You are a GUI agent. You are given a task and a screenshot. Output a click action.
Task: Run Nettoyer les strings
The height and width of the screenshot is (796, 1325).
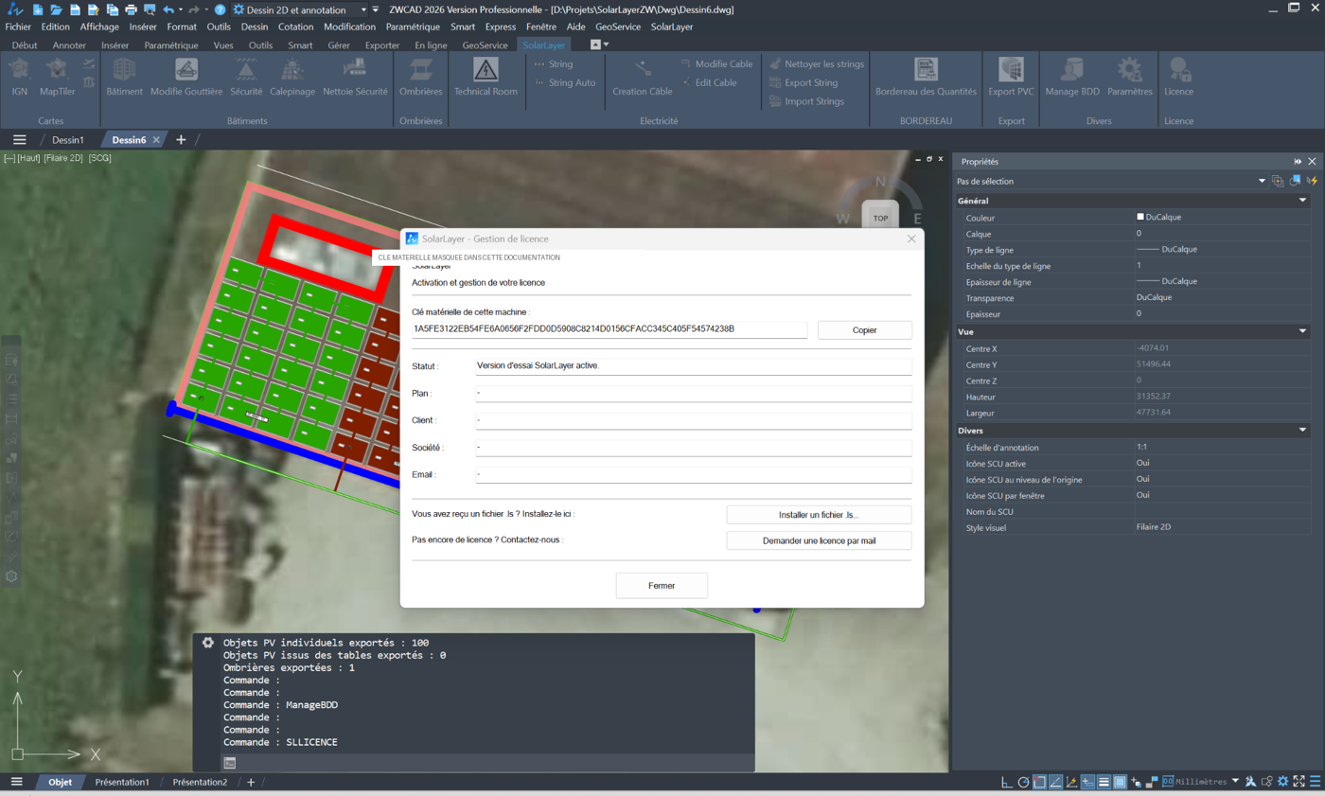coord(816,63)
